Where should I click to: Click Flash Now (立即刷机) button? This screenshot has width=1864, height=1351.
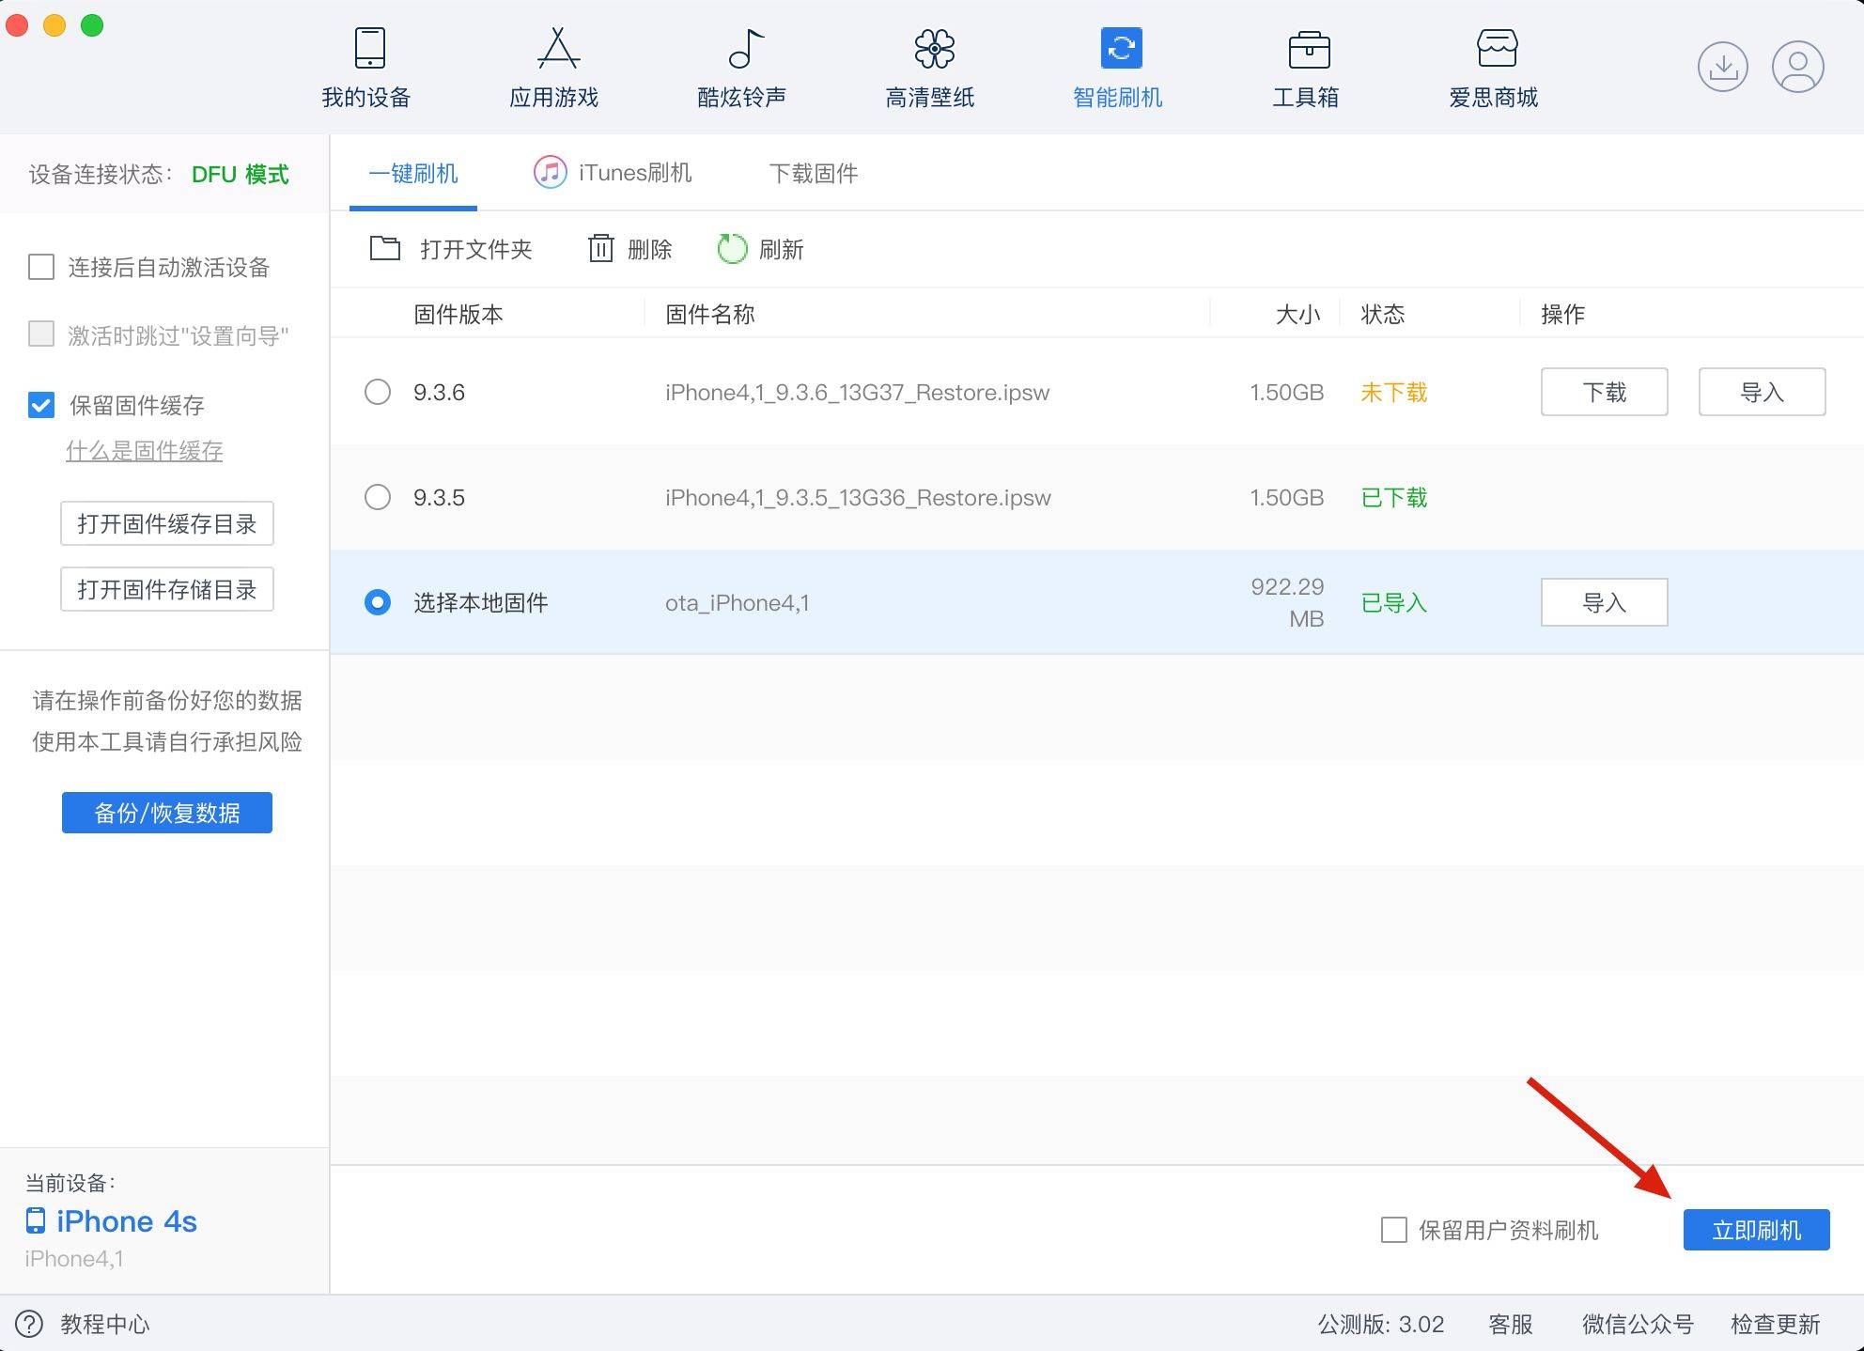1757,1230
